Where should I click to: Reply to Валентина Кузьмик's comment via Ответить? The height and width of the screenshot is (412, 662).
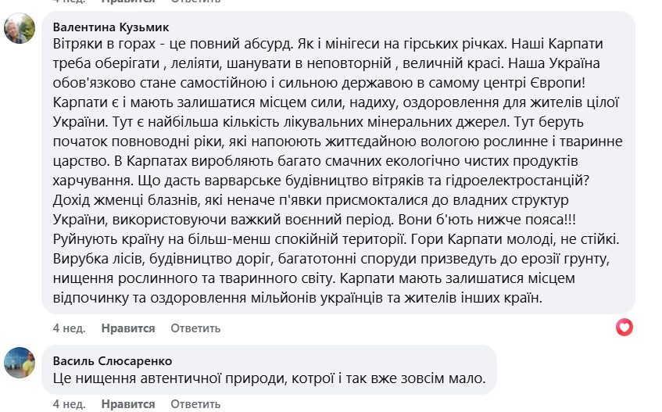[x=191, y=328]
